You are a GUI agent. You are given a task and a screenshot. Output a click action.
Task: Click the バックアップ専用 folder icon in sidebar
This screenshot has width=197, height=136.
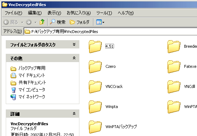[x=13, y=69]
